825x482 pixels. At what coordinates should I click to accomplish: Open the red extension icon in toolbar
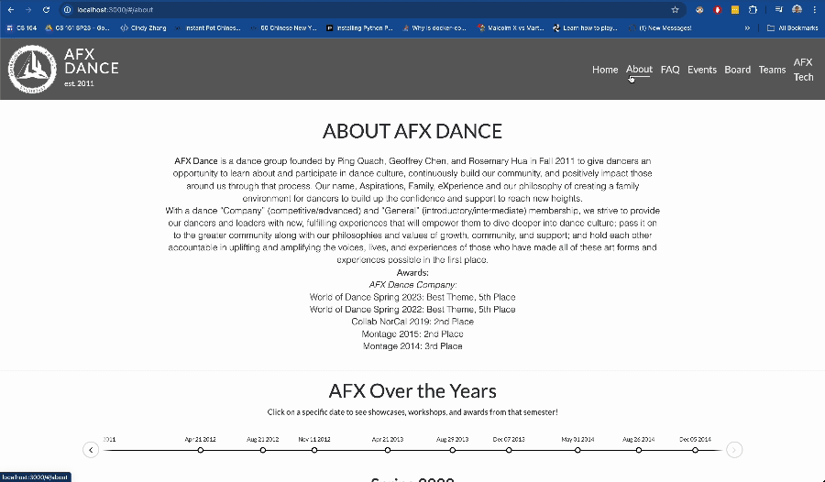pyautogui.click(x=717, y=9)
